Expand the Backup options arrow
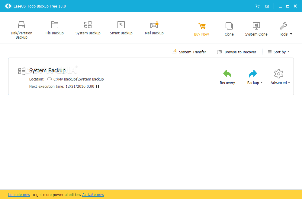This screenshot has width=302, height=199. pyautogui.click(x=262, y=83)
